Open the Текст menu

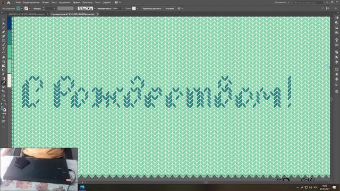pos(54,3)
